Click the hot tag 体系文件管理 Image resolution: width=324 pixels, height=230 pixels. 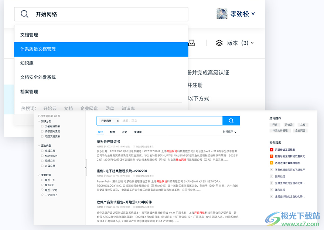280,130
